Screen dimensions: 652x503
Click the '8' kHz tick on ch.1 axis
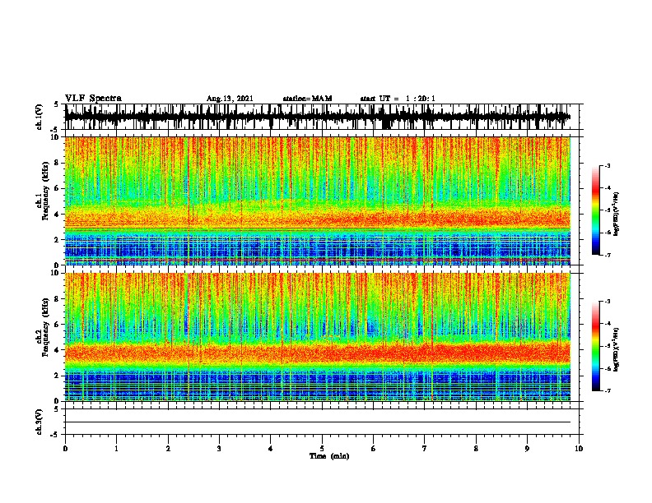[58, 163]
